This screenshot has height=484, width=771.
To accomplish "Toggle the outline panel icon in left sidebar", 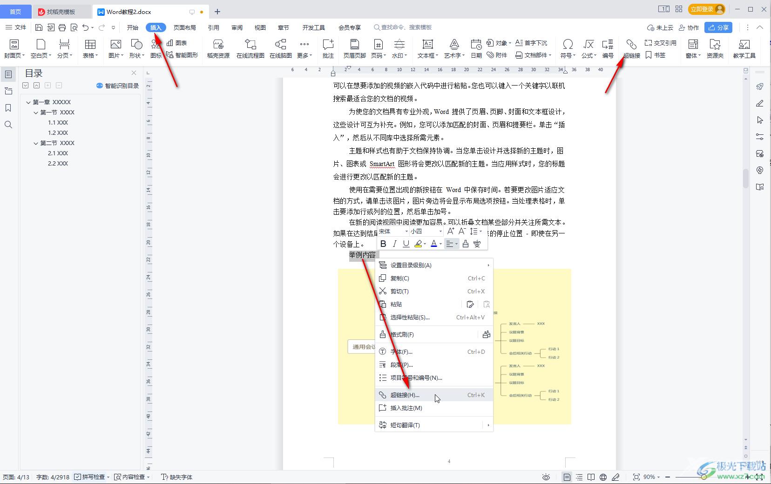I will click(8, 74).
